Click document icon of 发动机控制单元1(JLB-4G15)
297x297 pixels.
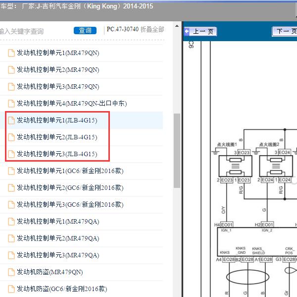11,120
